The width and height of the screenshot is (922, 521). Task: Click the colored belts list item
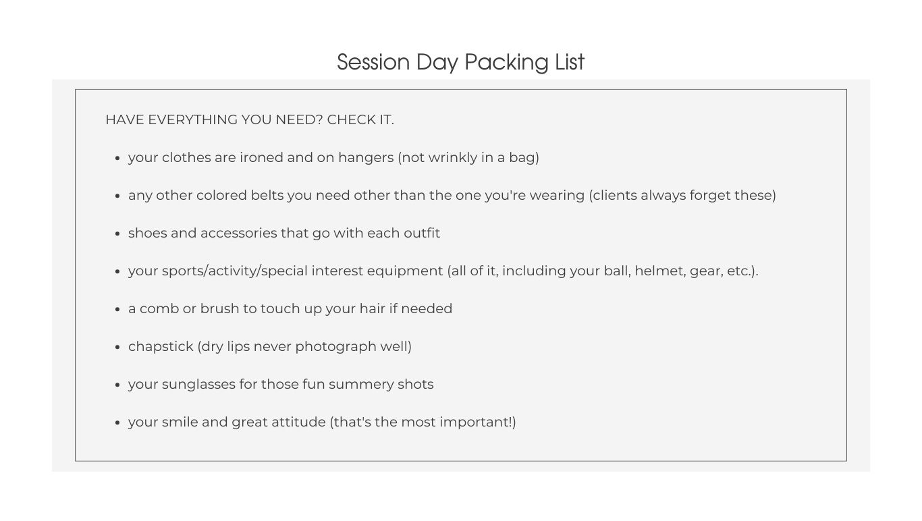452,195
